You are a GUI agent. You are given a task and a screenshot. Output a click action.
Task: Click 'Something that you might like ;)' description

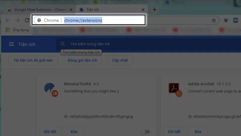click(92, 91)
